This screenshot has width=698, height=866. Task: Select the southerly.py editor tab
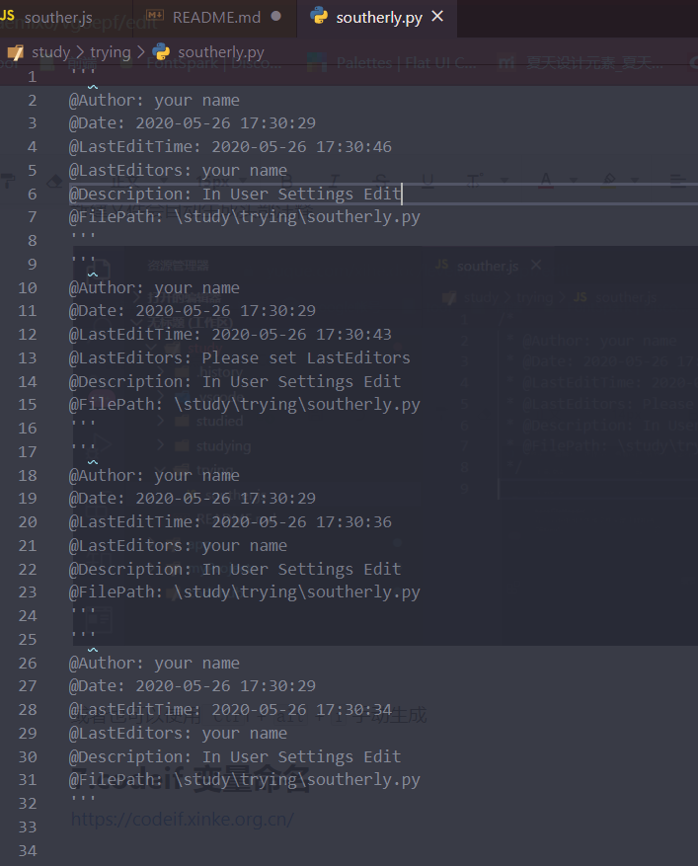pyautogui.click(x=379, y=18)
